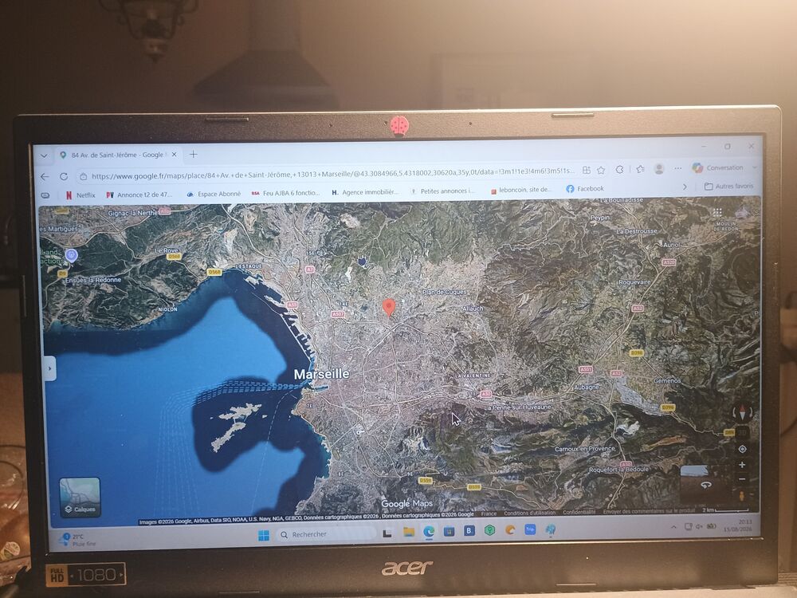
Task: Open Microsoft Edge in the taskbar
Action: tap(429, 531)
